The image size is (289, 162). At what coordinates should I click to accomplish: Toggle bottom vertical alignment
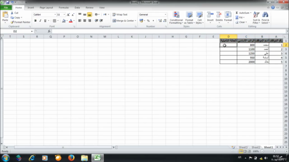(89, 14)
